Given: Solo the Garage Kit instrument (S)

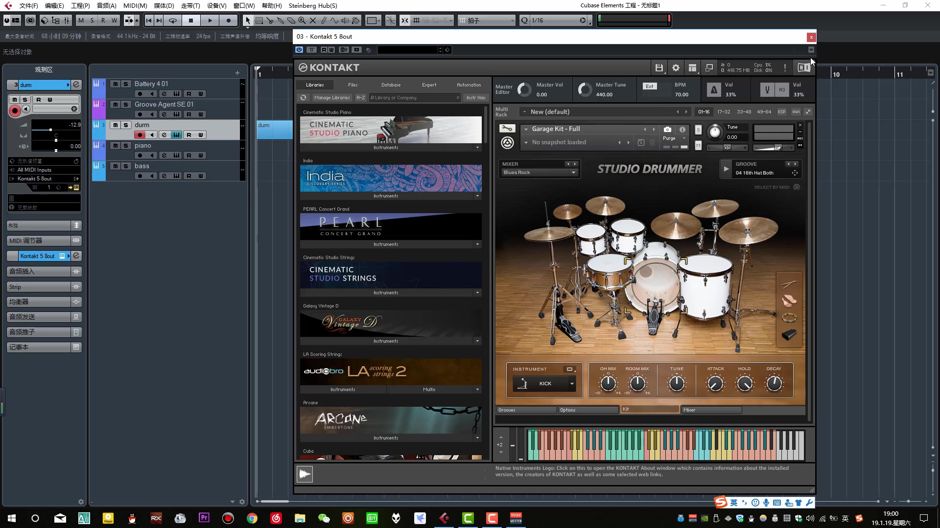Looking at the screenshot, I should (x=698, y=130).
